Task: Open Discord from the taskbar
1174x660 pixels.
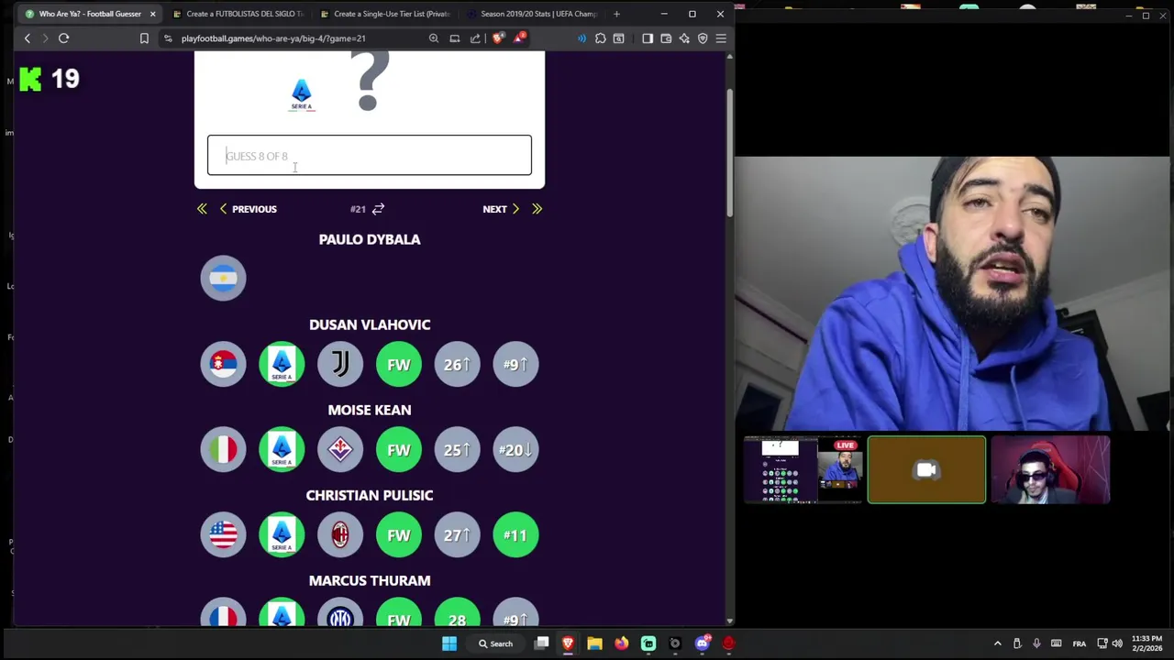Action: pyautogui.click(x=703, y=643)
